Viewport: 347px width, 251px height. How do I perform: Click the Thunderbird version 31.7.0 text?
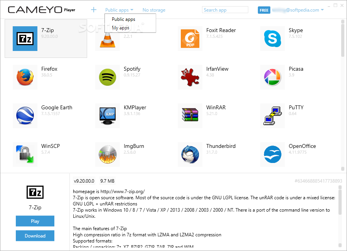(212, 152)
